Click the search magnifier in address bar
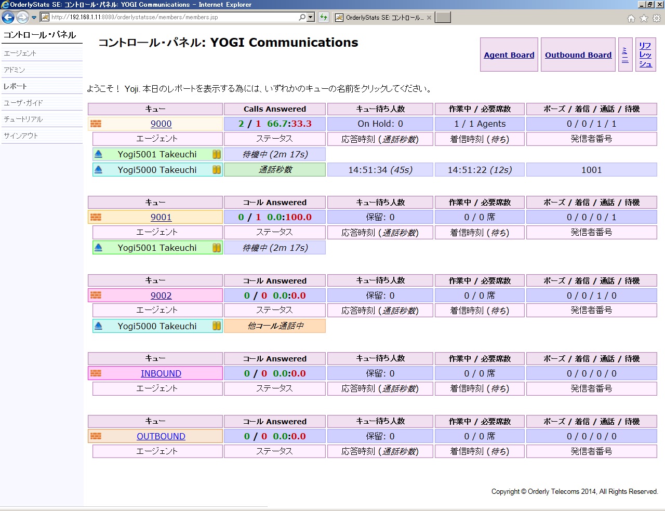 [x=302, y=17]
